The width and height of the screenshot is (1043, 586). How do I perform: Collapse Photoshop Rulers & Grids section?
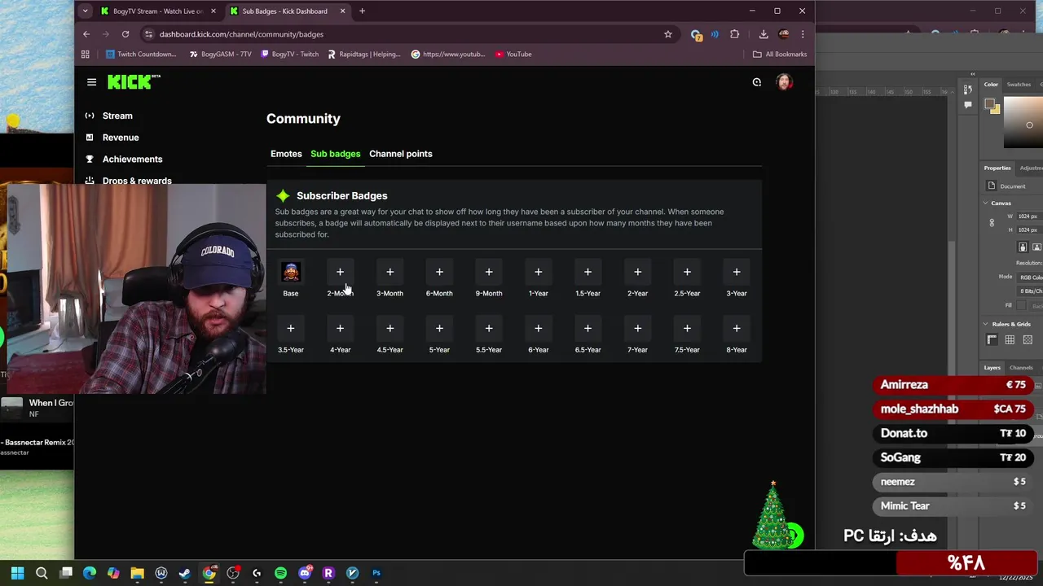coord(985,324)
